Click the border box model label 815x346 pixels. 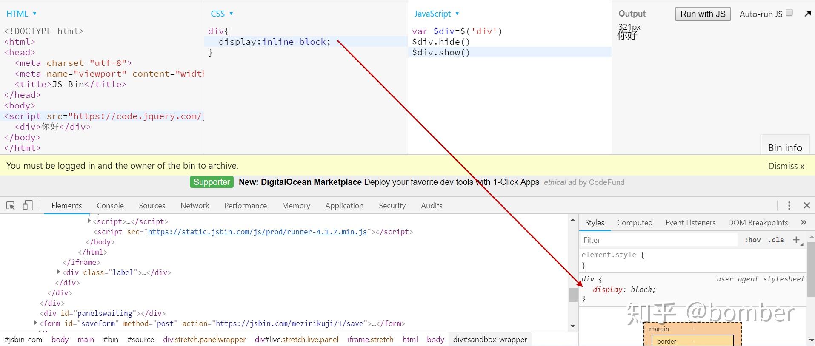(666, 341)
